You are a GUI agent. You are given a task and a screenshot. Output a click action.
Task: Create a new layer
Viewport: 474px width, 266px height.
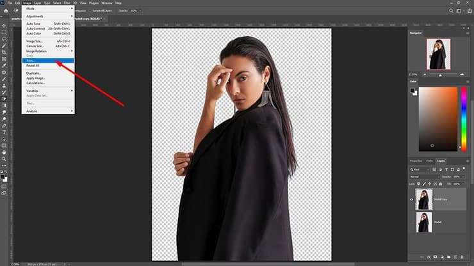(x=455, y=257)
